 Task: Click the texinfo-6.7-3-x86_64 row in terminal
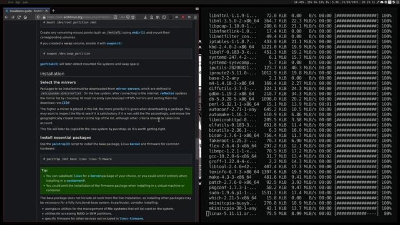click(300, 172)
